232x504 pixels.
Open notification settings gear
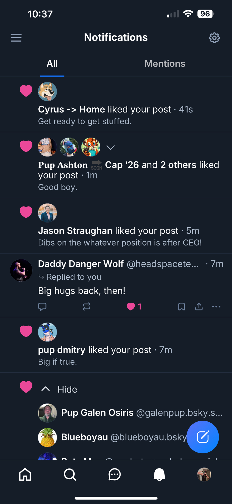coord(214,38)
